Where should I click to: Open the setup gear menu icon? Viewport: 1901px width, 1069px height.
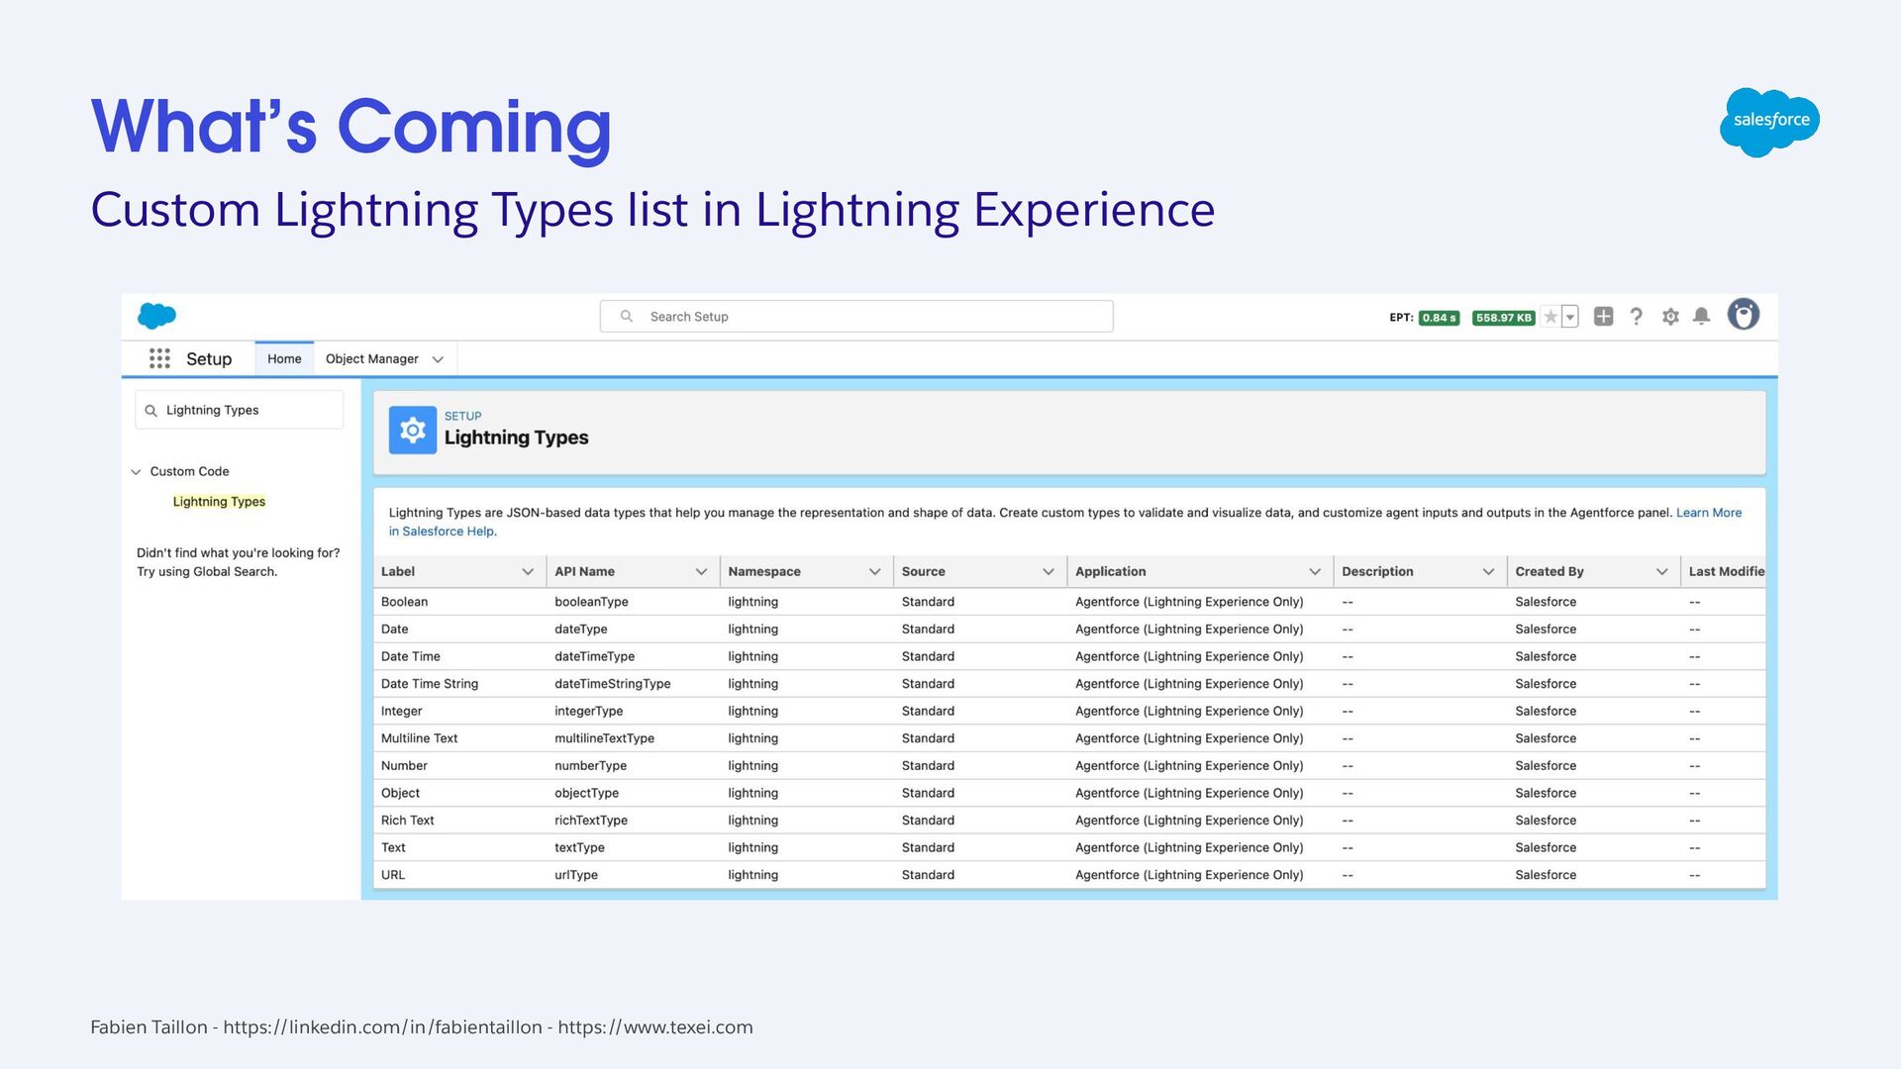point(1670,317)
